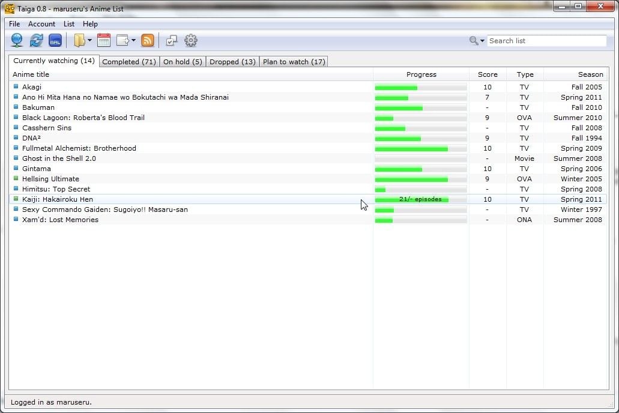This screenshot has width=619, height=413.
Task: Open the orange RSS torrents icon
Action: pyautogui.click(x=148, y=40)
